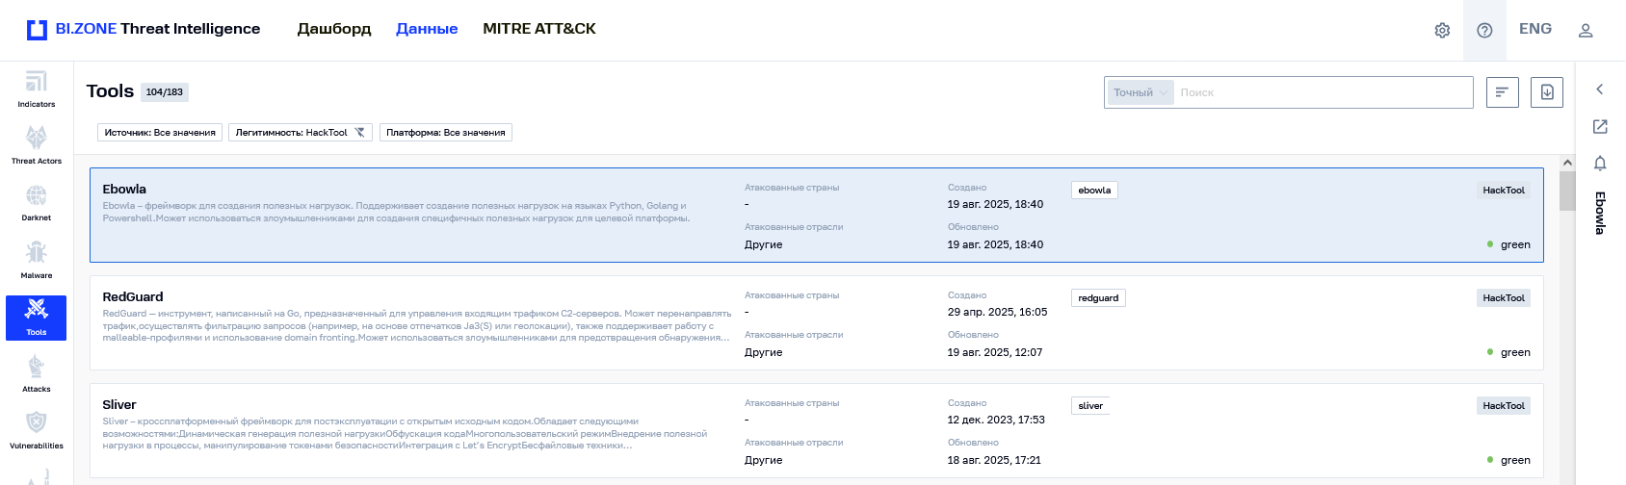
Task: Open the Дашборд tab
Action: pyautogui.click(x=334, y=29)
